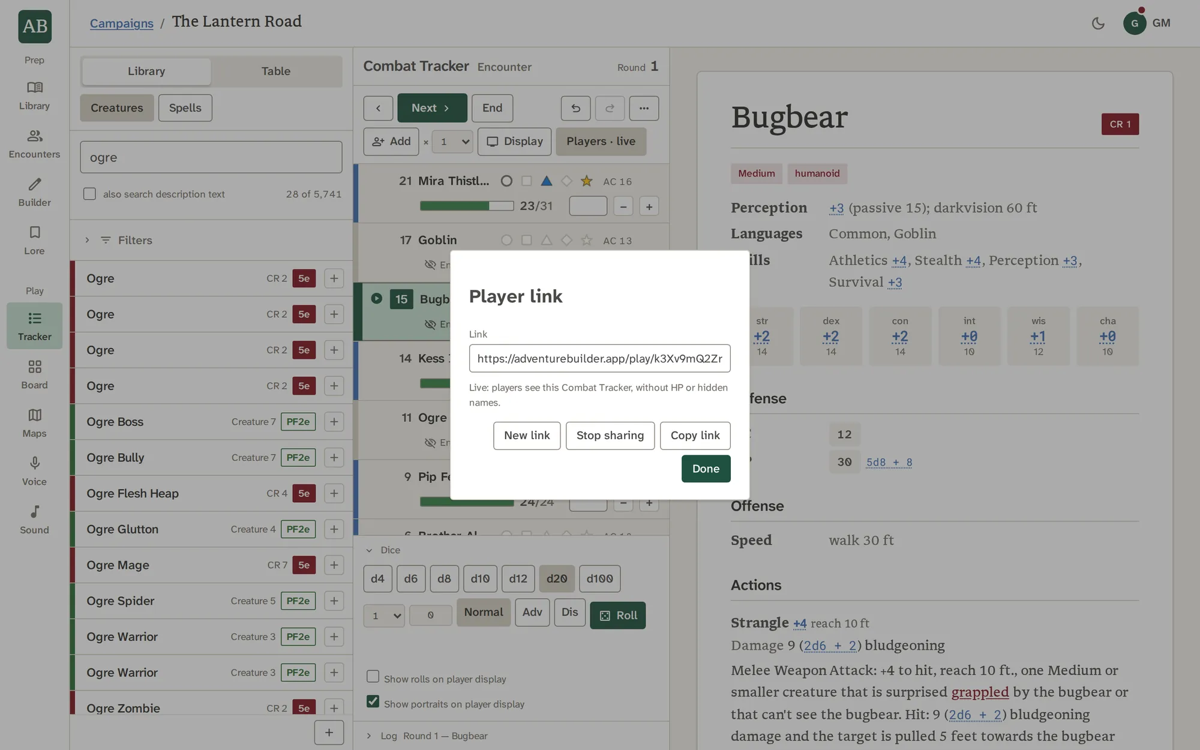Select the Library tab
The height and width of the screenshot is (750, 1200).
coord(146,71)
